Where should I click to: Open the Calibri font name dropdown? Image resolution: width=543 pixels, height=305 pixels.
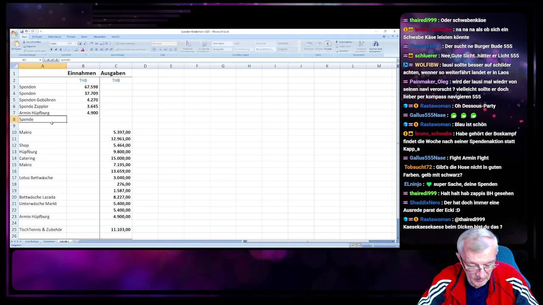click(x=67, y=44)
